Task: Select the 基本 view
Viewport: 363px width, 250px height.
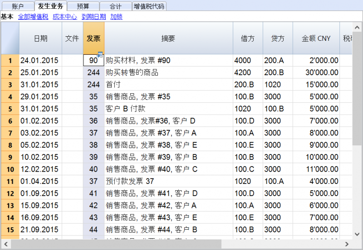Action: [x=7, y=17]
